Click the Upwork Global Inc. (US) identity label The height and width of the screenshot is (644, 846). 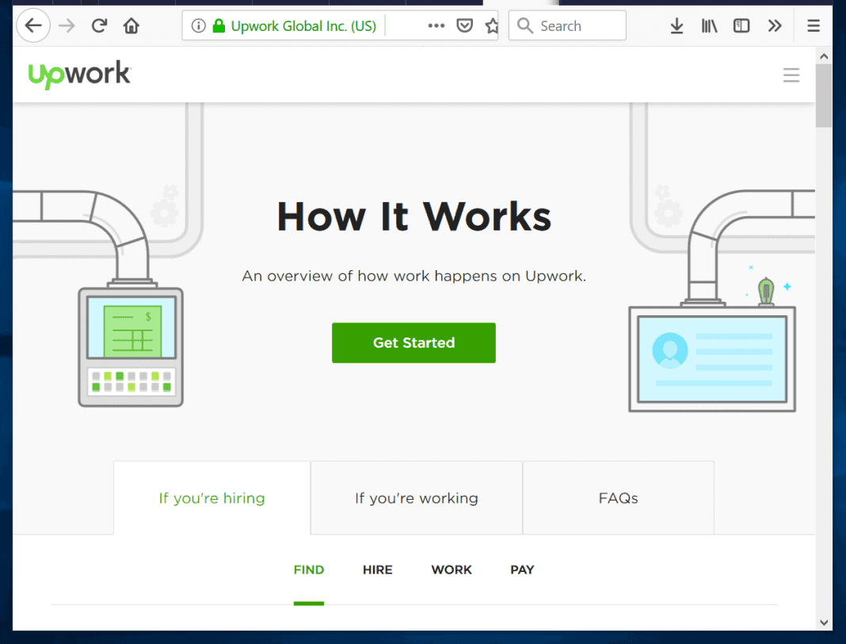(x=303, y=26)
